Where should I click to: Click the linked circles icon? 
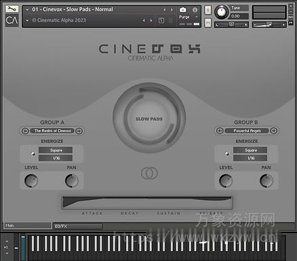pyautogui.click(x=149, y=173)
